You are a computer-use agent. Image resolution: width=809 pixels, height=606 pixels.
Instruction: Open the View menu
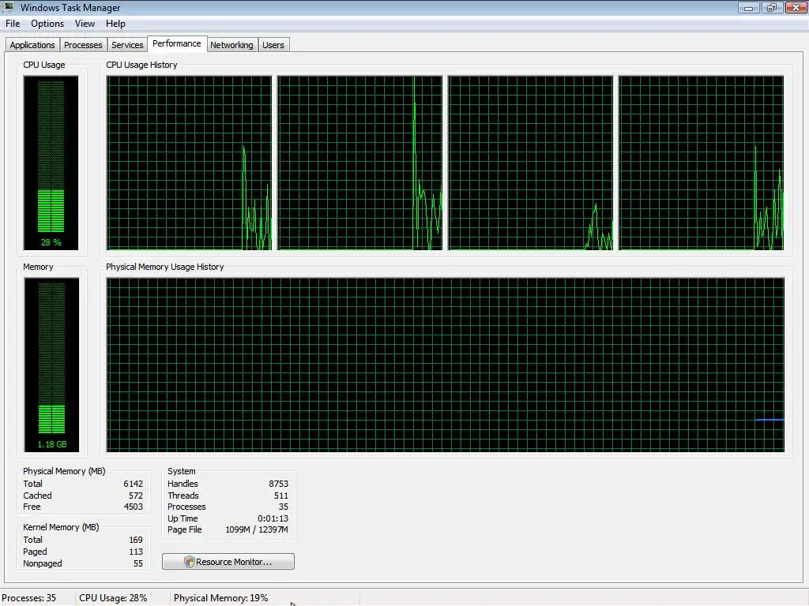[85, 24]
